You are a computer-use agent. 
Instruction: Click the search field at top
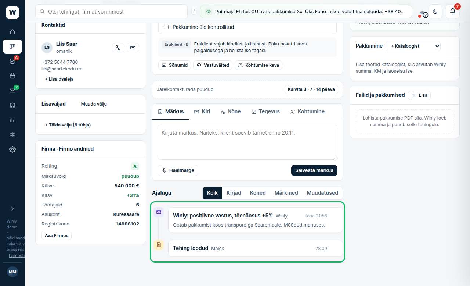[x=111, y=11]
